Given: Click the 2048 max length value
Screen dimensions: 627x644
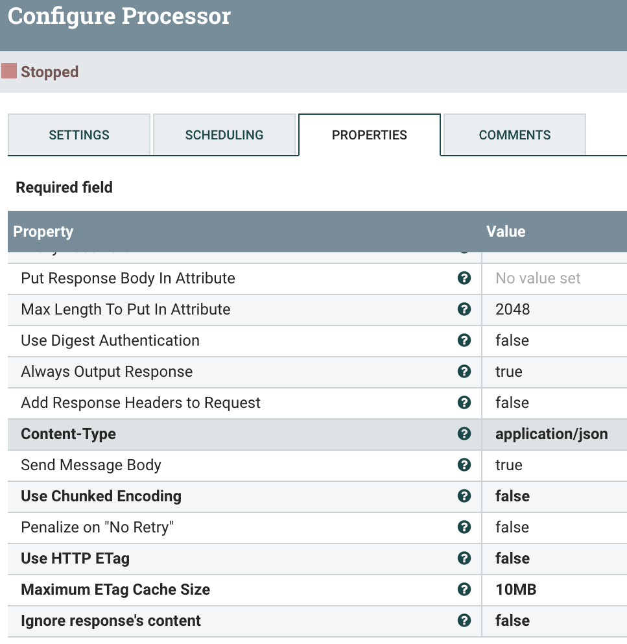Looking at the screenshot, I should [x=513, y=309].
